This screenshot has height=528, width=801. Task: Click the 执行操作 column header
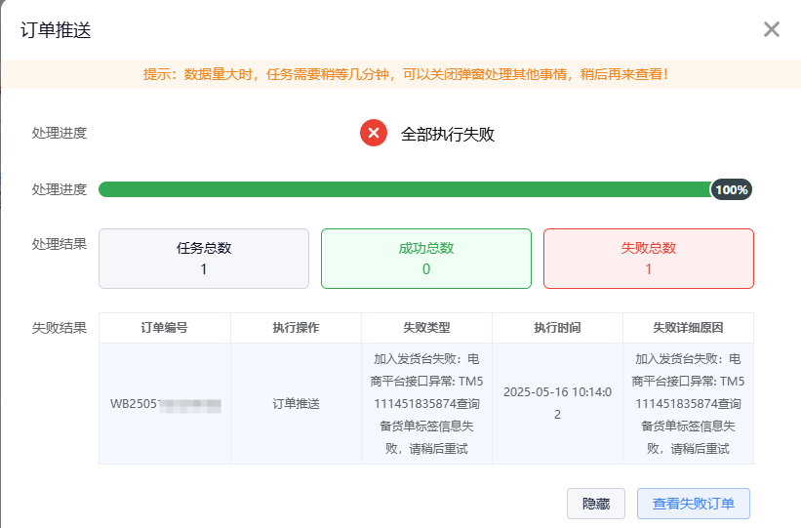(296, 328)
